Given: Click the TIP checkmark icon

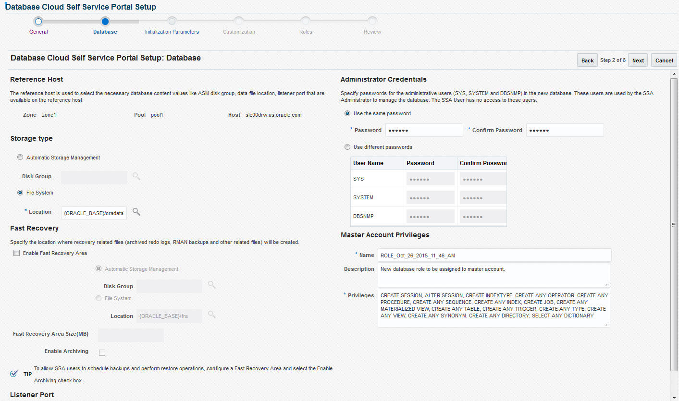Looking at the screenshot, I should [x=14, y=374].
